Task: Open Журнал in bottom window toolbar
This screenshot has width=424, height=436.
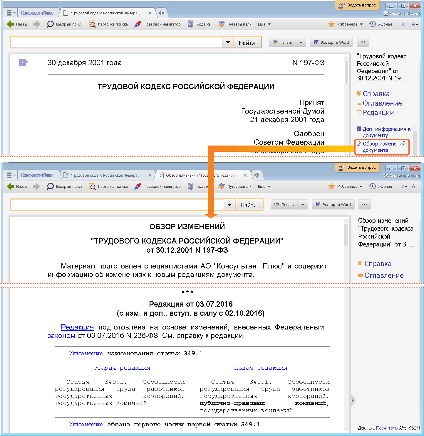Action: click(x=381, y=186)
